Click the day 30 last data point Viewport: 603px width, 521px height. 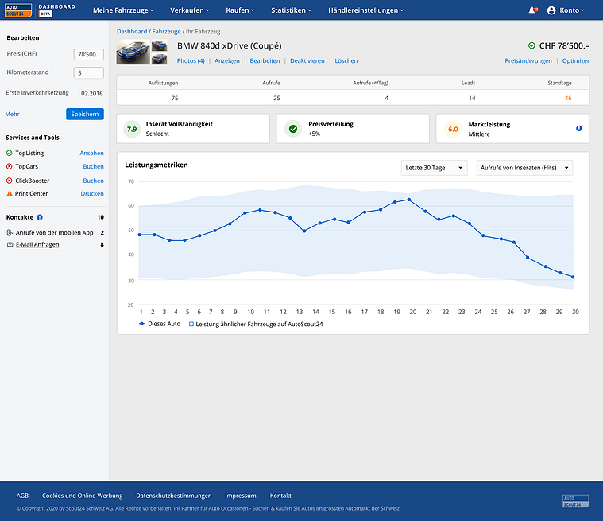[573, 277]
